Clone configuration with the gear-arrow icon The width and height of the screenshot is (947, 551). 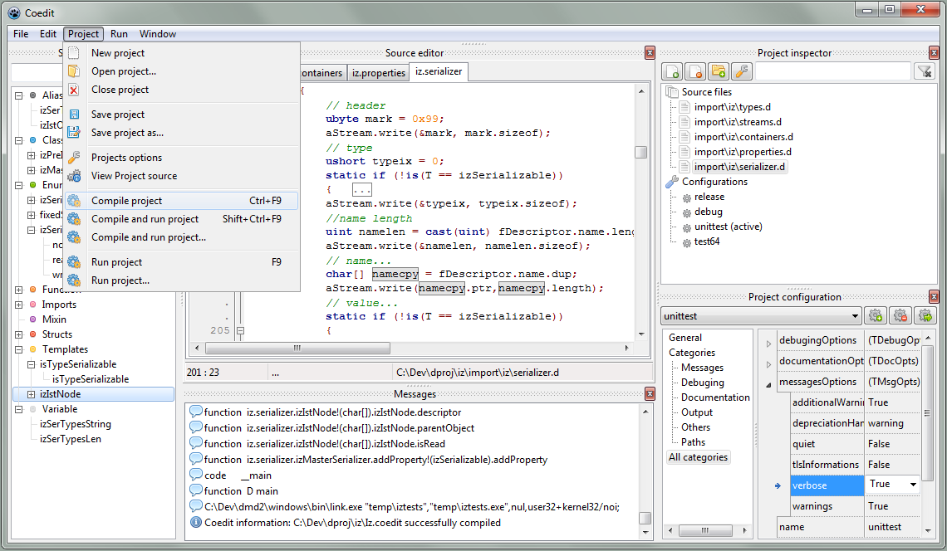point(925,315)
